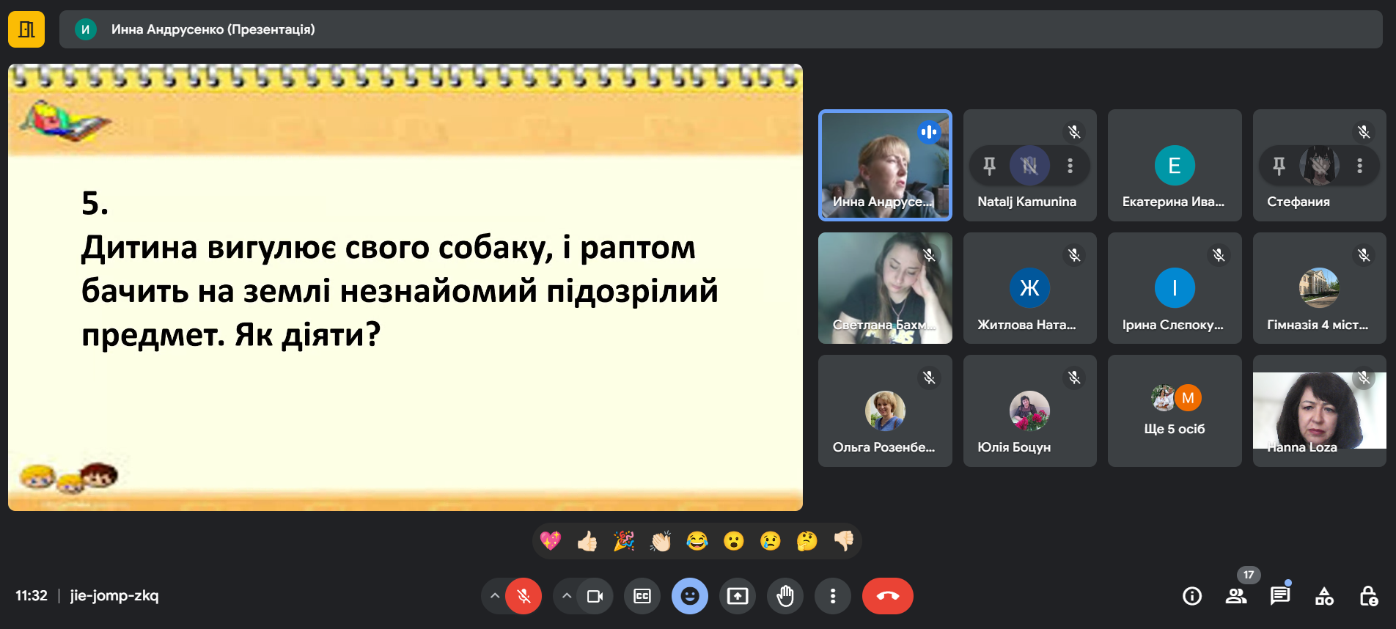The height and width of the screenshot is (629, 1396).
Task: Open host controls lock icon
Action: (x=1368, y=596)
